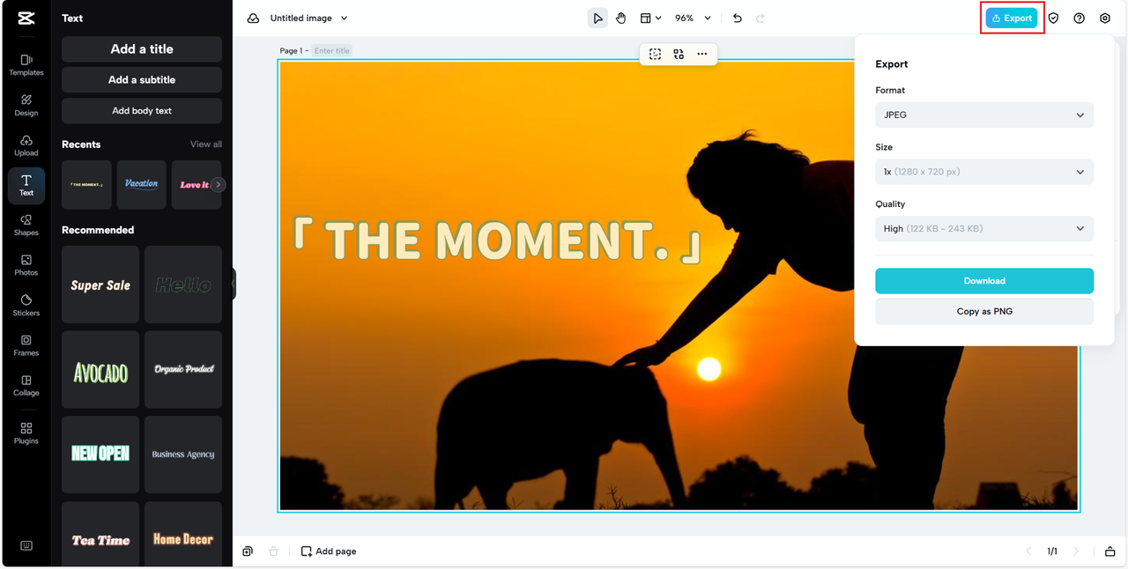
Task: Click the Download button
Action: coord(984,281)
